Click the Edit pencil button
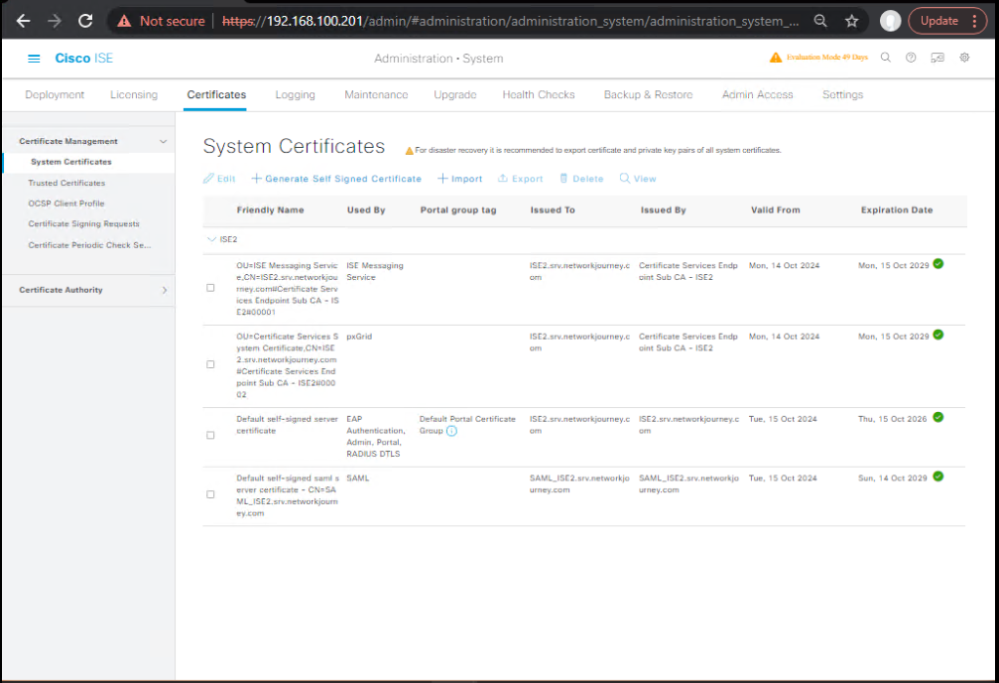The image size is (999, 683). (x=219, y=179)
